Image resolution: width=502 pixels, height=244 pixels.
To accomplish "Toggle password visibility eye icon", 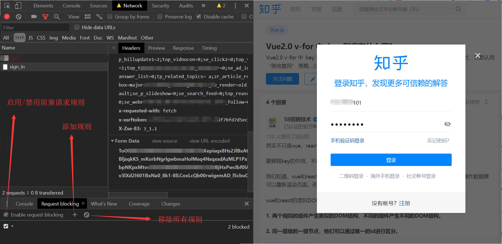I will pos(448,124).
